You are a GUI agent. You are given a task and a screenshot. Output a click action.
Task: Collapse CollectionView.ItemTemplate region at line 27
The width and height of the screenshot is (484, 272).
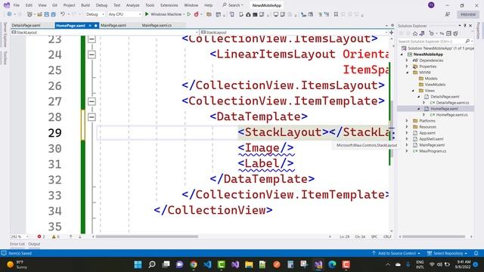(x=92, y=101)
